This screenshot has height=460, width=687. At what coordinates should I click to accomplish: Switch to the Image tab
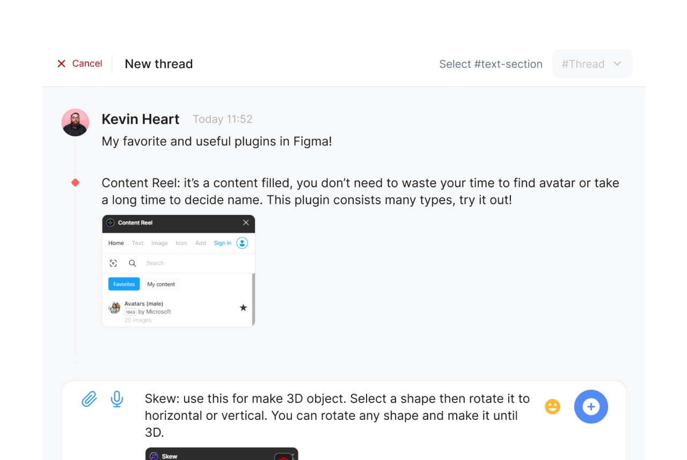159,243
